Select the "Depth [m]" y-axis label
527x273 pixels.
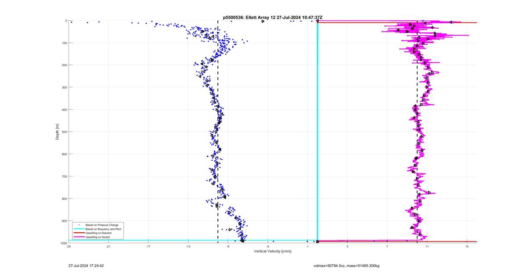pos(58,132)
